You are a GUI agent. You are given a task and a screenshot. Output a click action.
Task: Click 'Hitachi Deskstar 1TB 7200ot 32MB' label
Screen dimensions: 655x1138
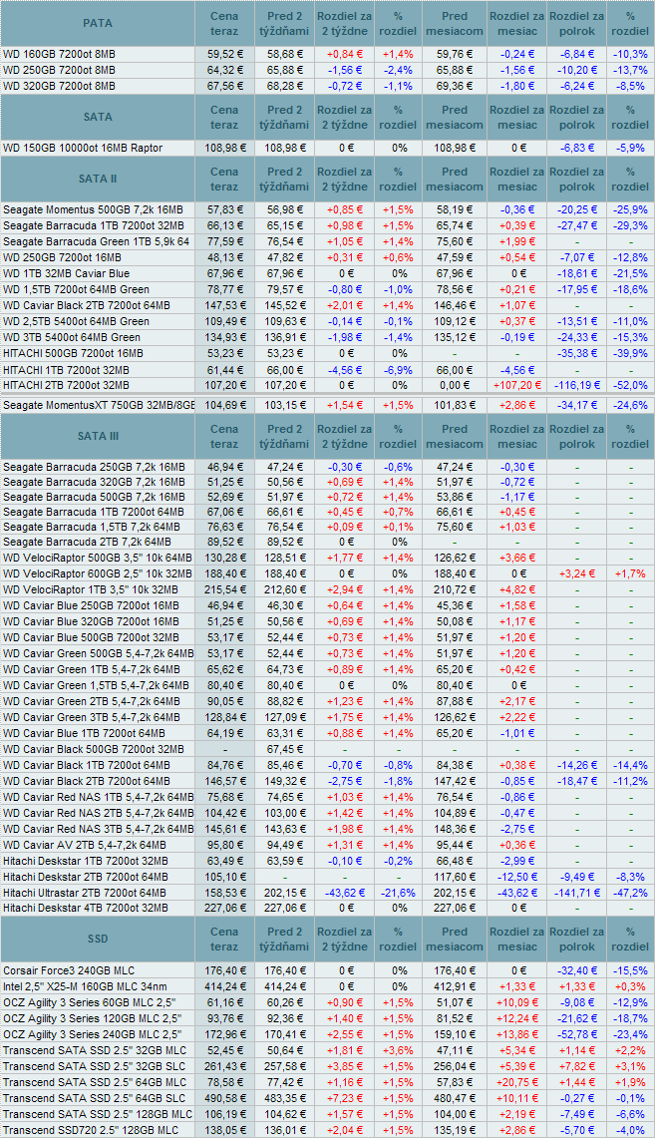pos(85,861)
